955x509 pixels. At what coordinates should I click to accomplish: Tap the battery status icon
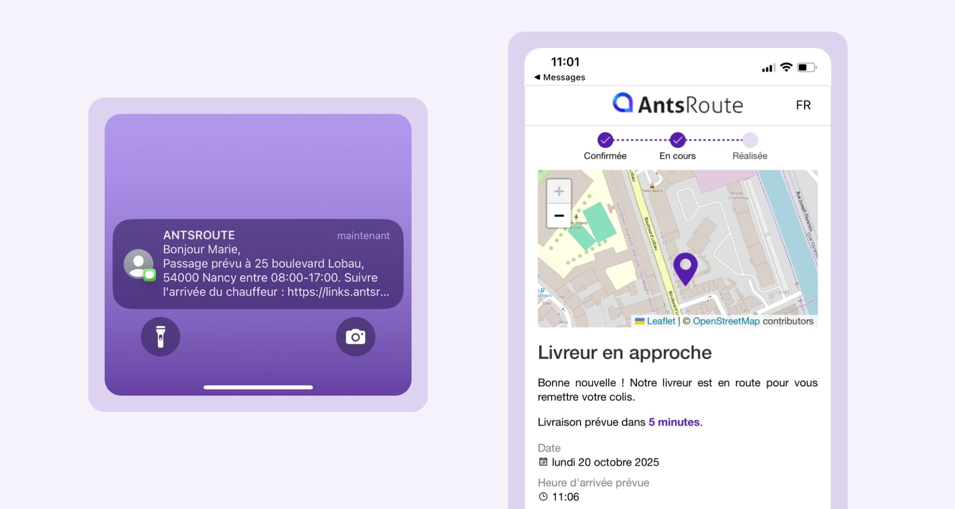pos(806,68)
